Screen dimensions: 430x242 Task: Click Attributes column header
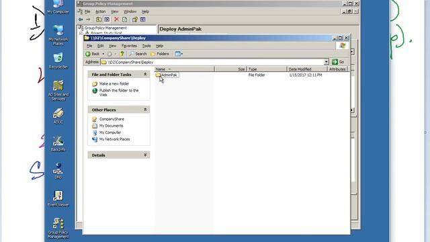point(337,69)
